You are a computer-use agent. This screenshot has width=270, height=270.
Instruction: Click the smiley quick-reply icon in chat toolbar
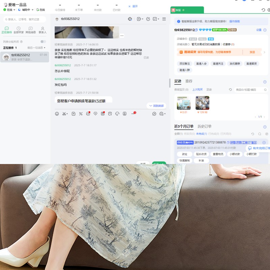pyautogui.click(x=117, y=114)
